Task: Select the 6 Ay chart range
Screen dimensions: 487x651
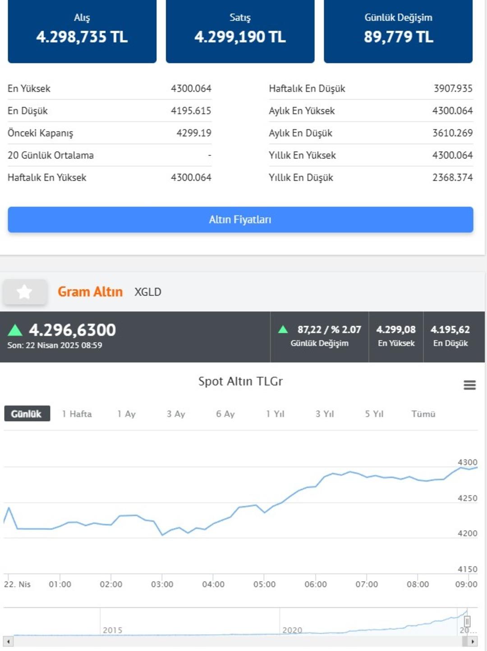Action: (x=225, y=414)
